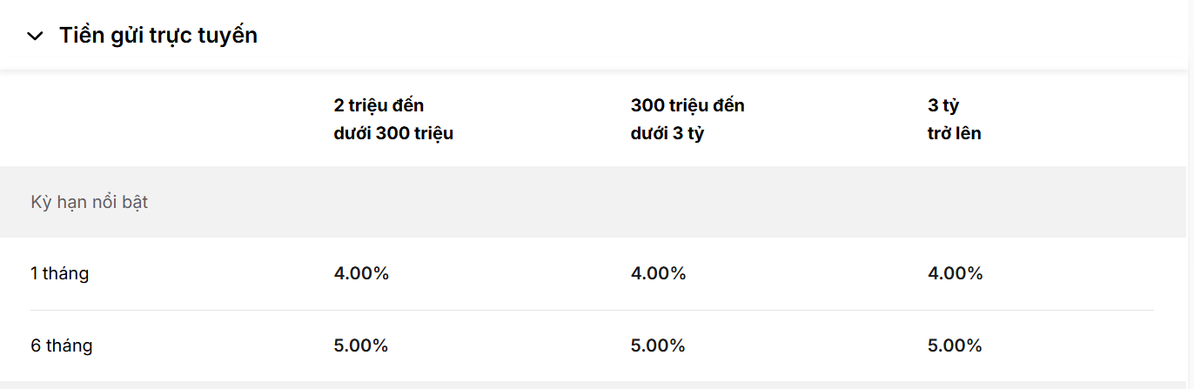Click 1 tháng rate for 3 tỷ trở lên
Viewport: 1194px width, 389px height.
pos(956,273)
